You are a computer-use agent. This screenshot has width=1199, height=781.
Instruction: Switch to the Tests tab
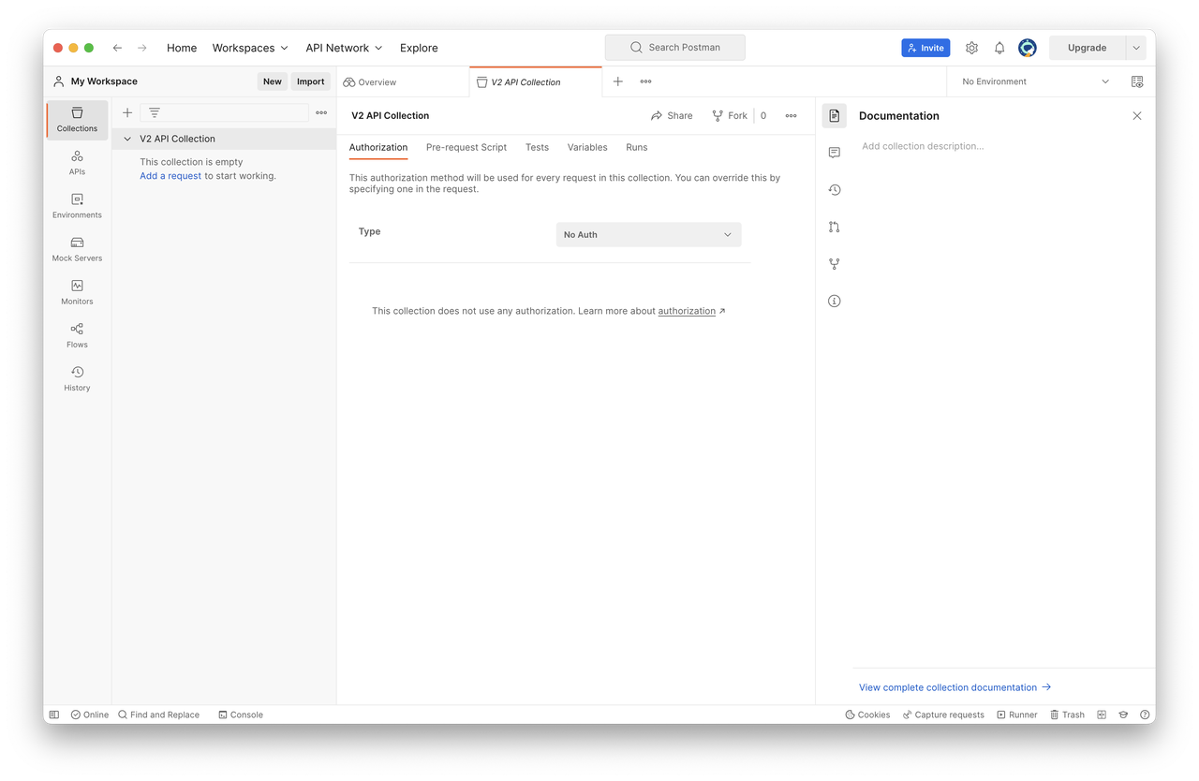(x=537, y=147)
